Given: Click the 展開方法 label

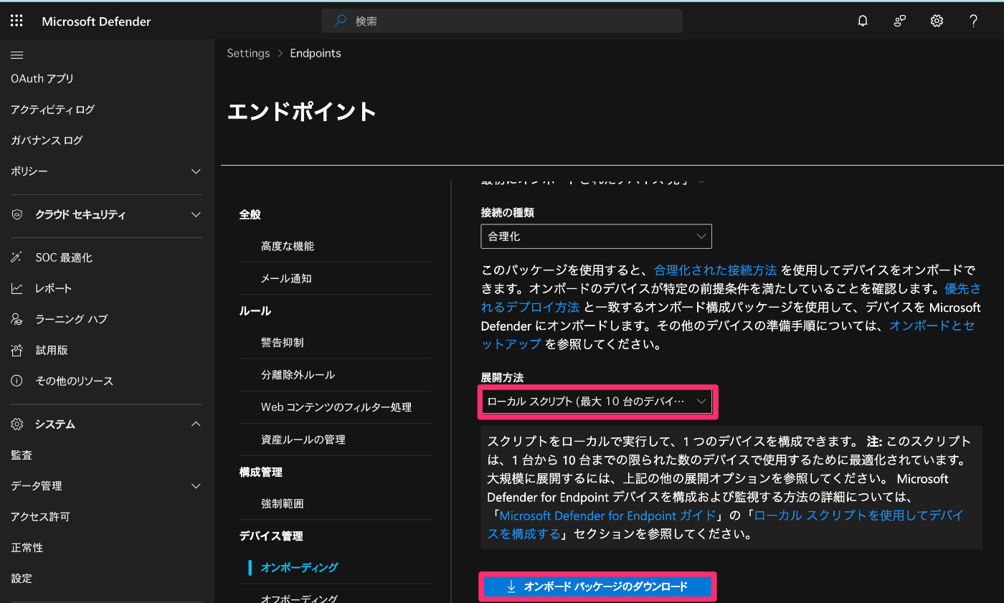Looking at the screenshot, I should pos(502,377).
